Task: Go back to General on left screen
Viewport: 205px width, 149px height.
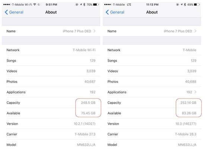Action: pos(14,12)
